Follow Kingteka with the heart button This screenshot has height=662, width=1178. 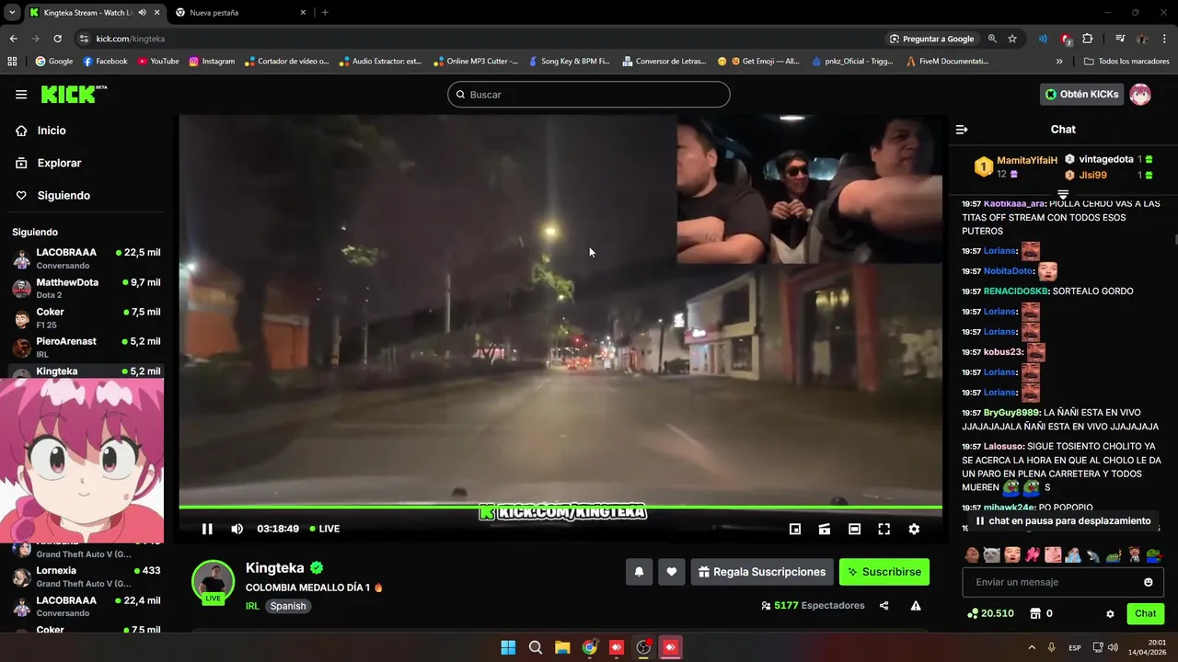click(672, 572)
